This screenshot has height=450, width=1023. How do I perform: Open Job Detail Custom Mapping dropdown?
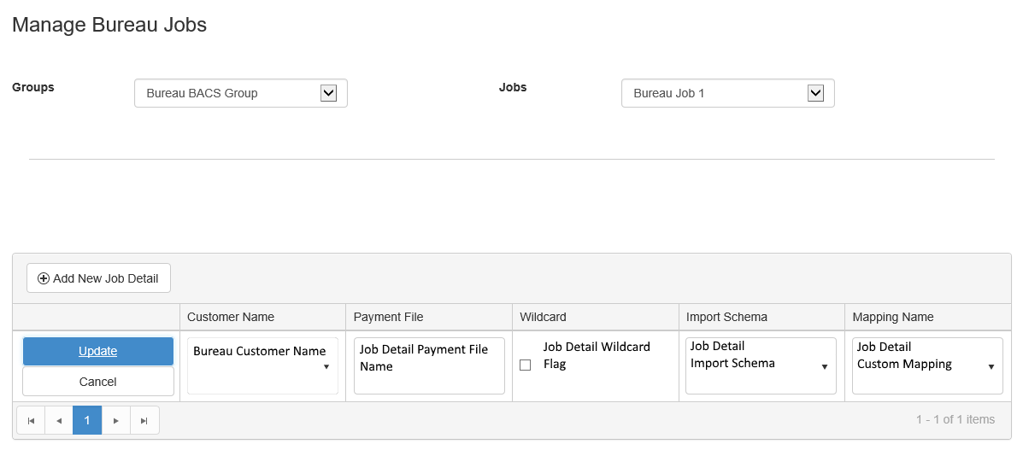[x=991, y=366]
